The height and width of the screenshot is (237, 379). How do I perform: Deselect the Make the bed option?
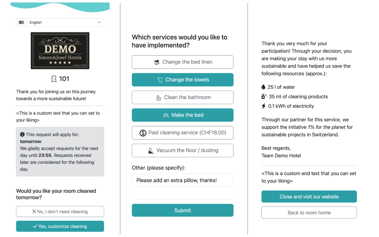(182, 115)
